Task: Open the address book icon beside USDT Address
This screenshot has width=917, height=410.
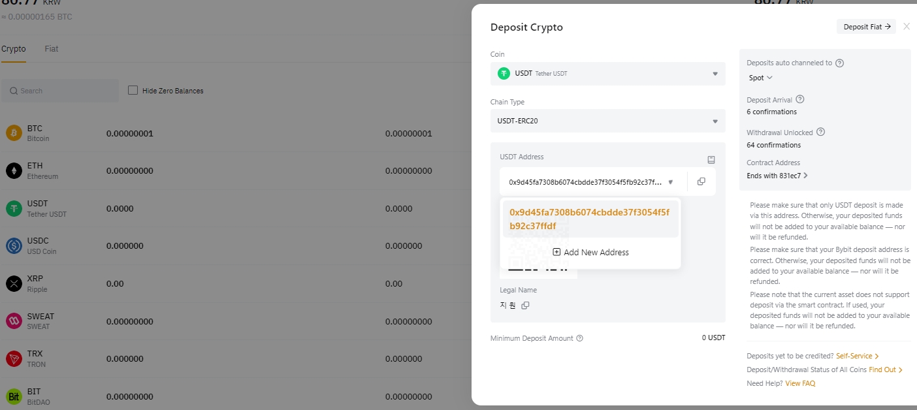Action: coord(711,160)
